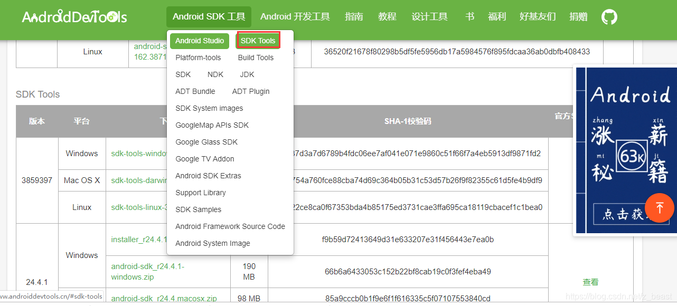Click the 查看 link in official column
The image size is (677, 306).
click(591, 282)
